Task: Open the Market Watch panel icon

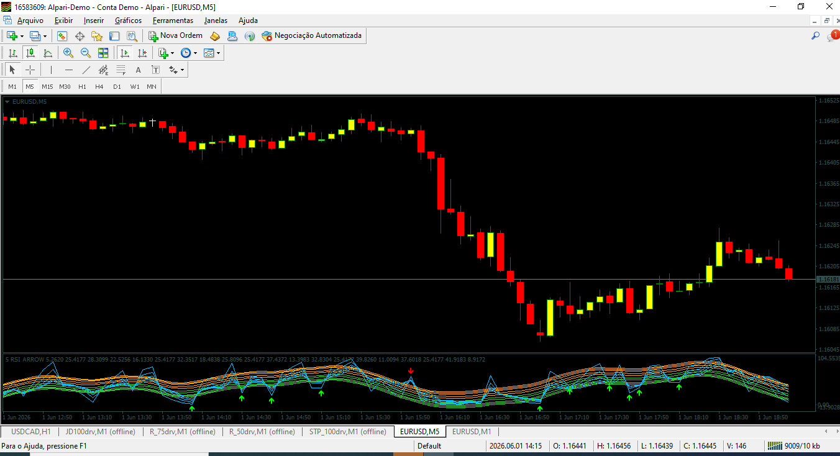Action: pyautogui.click(x=62, y=36)
